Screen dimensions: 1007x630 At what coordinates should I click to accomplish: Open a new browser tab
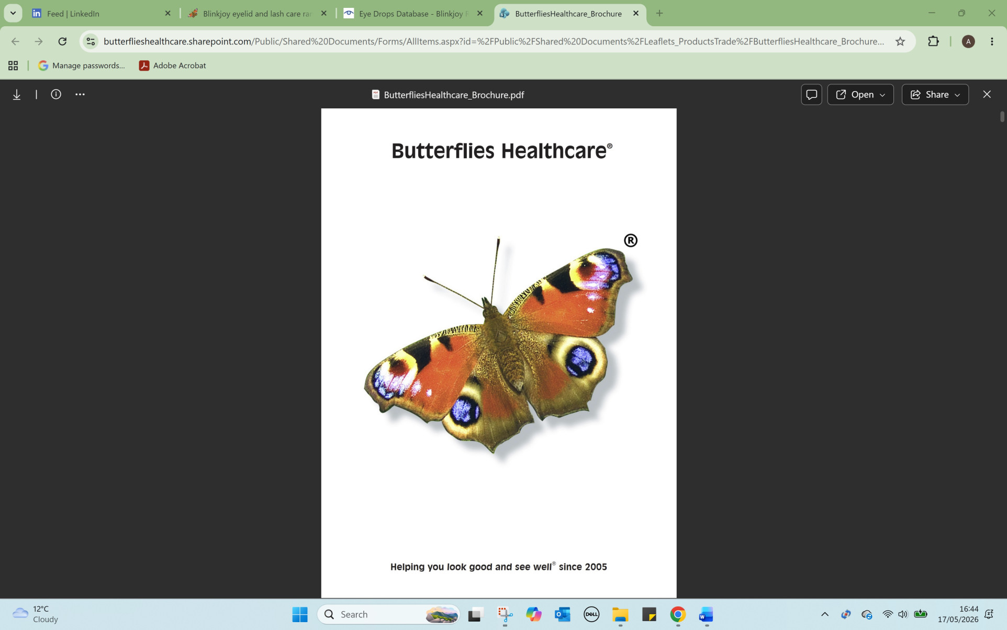pyautogui.click(x=659, y=14)
